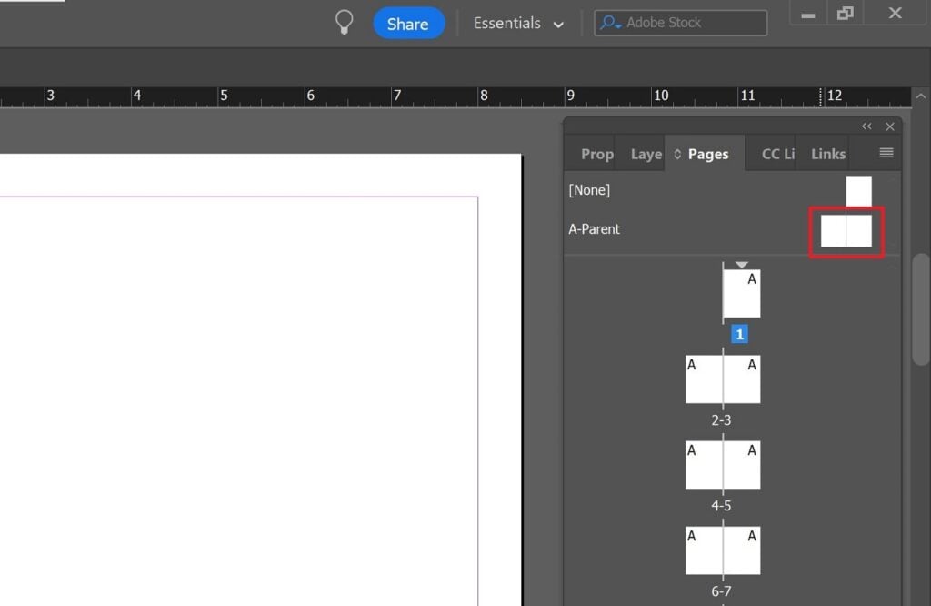Click the Adobe Stock search field
Image resolution: width=931 pixels, height=606 pixels.
click(680, 23)
